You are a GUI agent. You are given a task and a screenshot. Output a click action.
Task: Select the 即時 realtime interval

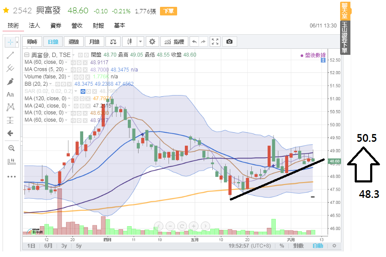pyautogui.click(x=32, y=42)
